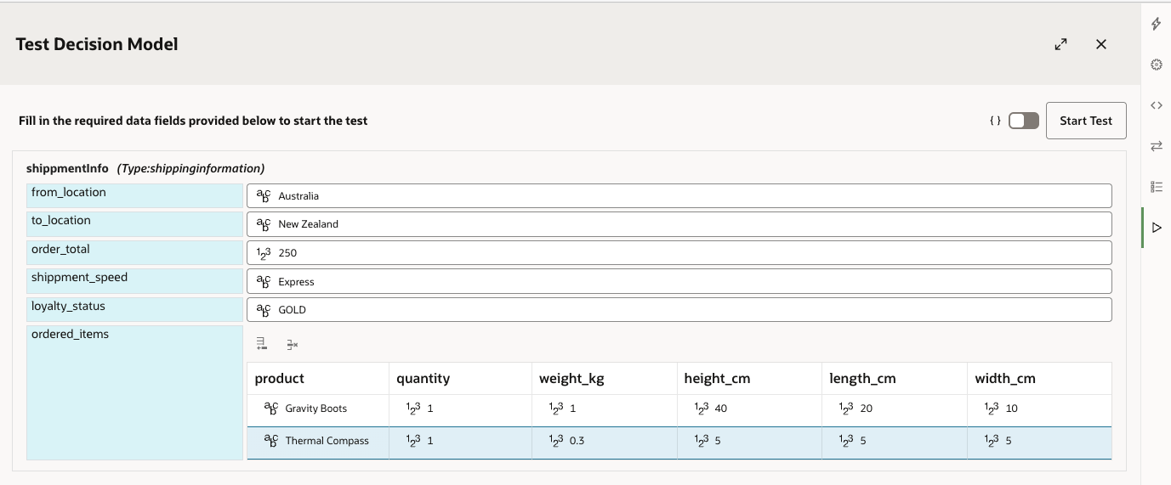Click the string type icon in shippment_speed field
The width and height of the screenshot is (1171, 485).
[x=263, y=281]
